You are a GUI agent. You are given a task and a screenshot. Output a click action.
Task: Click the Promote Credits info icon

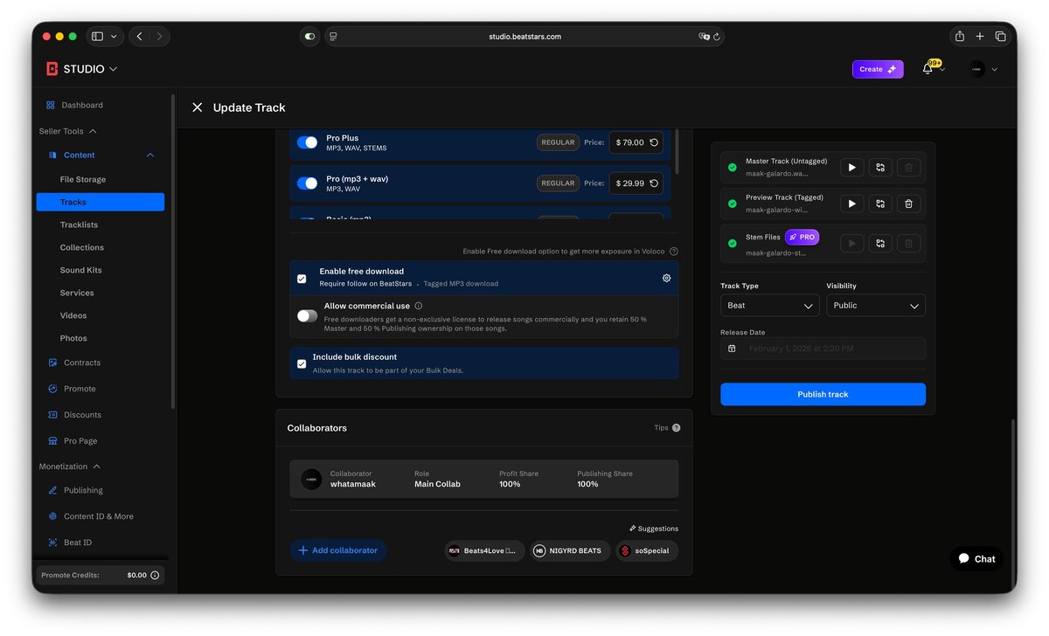pyautogui.click(x=155, y=576)
